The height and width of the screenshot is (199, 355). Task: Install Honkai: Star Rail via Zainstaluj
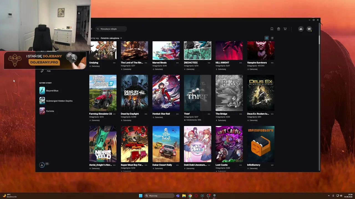click(x=158, y=117)
